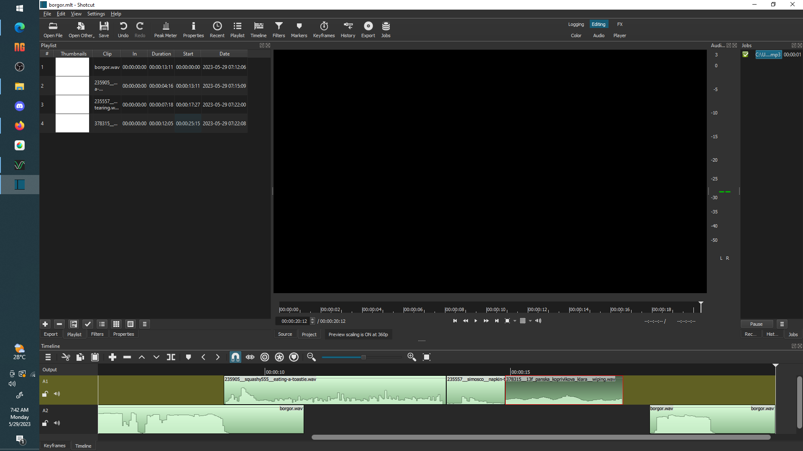Click the Overwrite chevron-down timeline icon
Image resolution: width=803 pixels, height=451 pixels.
[x=156, y=357]
